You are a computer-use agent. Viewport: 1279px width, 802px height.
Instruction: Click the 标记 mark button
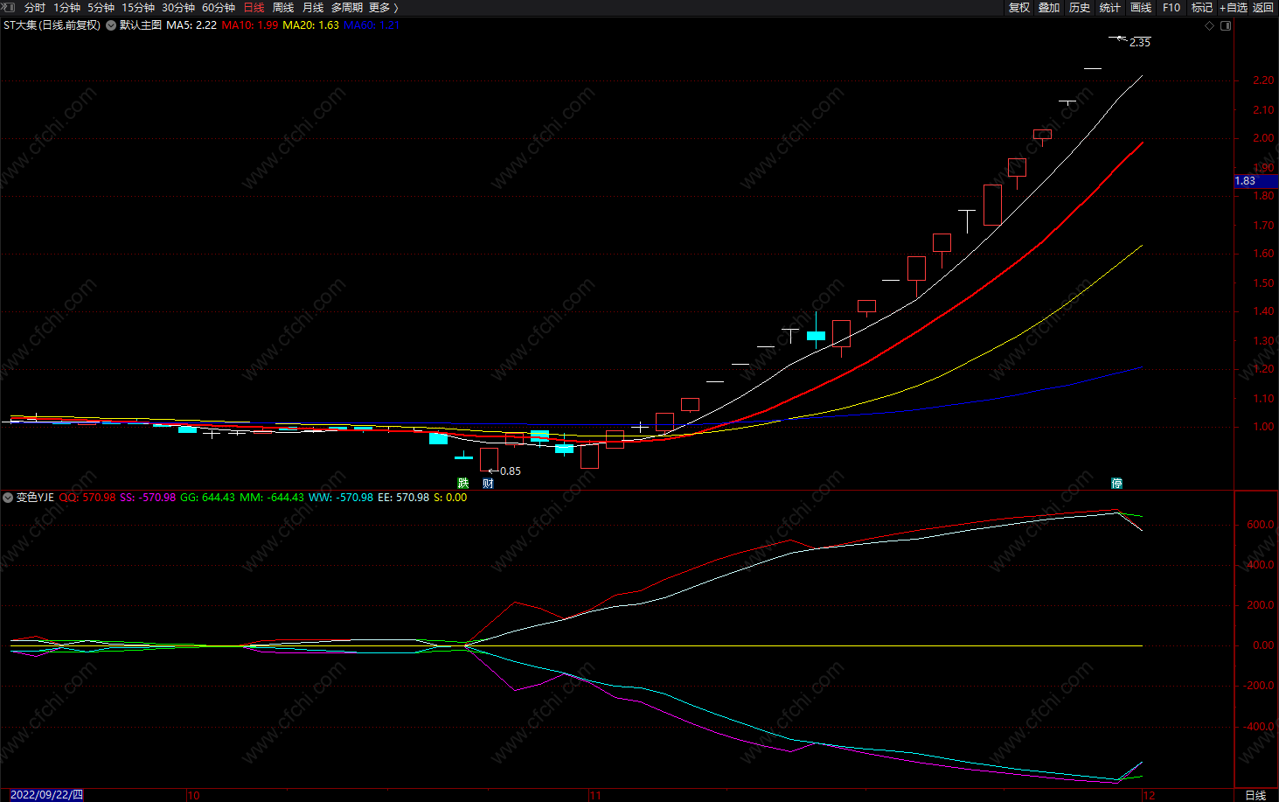click(x=1202, y=7)
